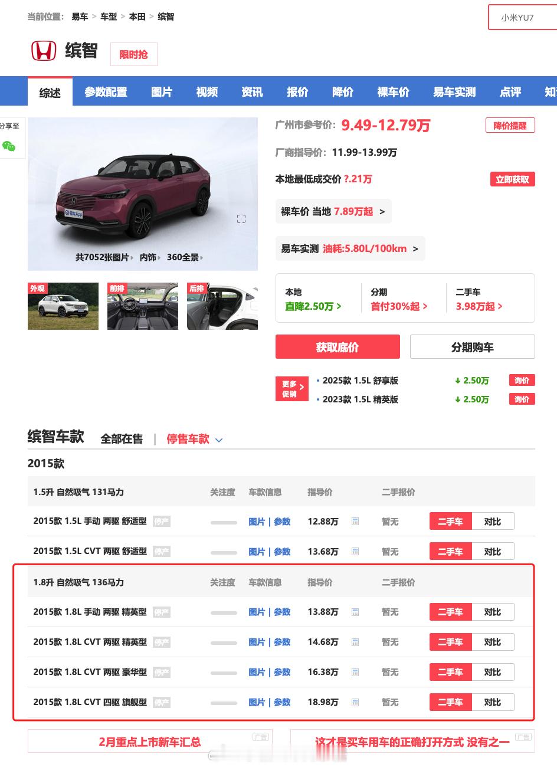Share via the WeChat icon
Viewport: 557px width, 767px height.
pyautogui.click(x=9, y=146)
